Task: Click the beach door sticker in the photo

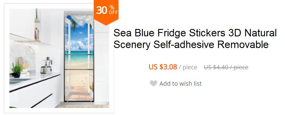Action: tap(79, 58)
